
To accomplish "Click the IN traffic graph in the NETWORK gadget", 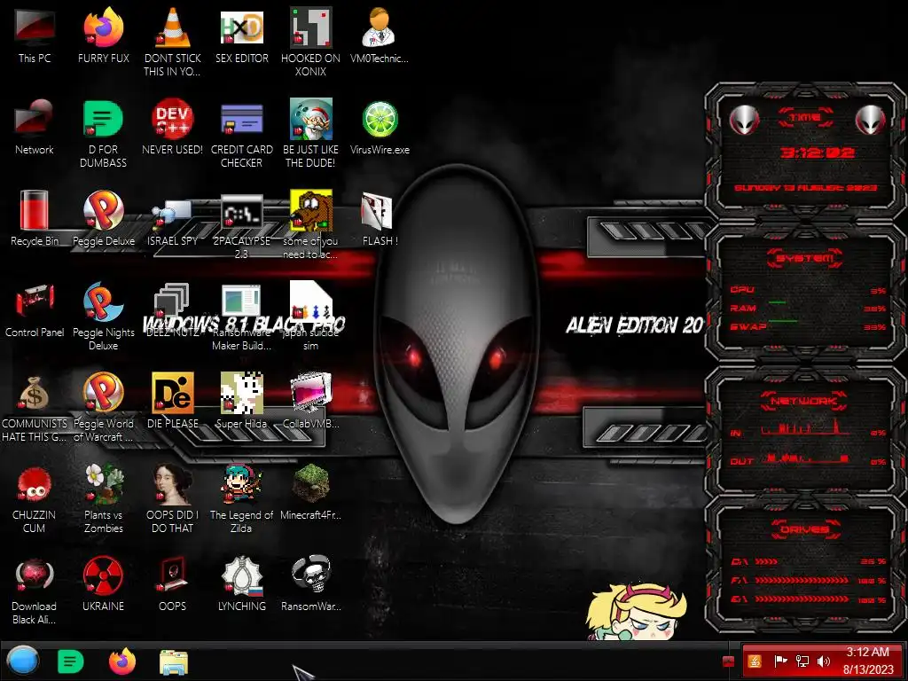I will (805, 427).
